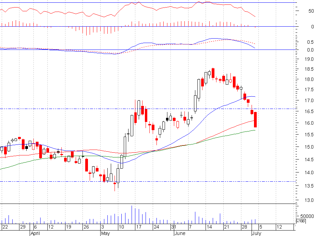Select the 13.5 price level label
Screen dimensions: 315x236
coord(309,186)
